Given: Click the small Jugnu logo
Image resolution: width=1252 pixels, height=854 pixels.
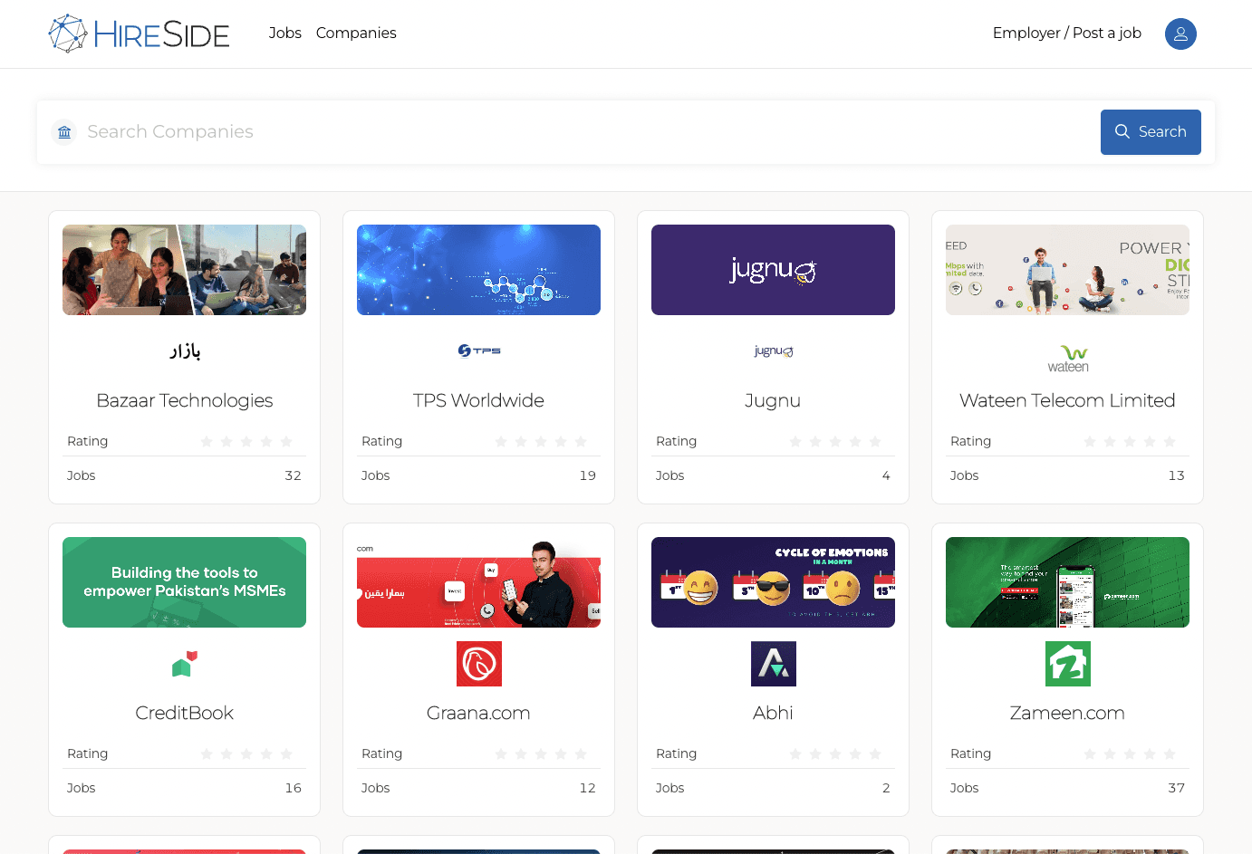Looking at the screenshot, I should click(x=773, y=350).
